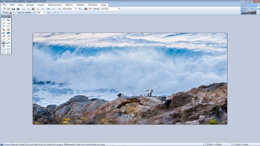Select the open image thumbnail
This screenshot has height=146, width=260.
(249, 11)
